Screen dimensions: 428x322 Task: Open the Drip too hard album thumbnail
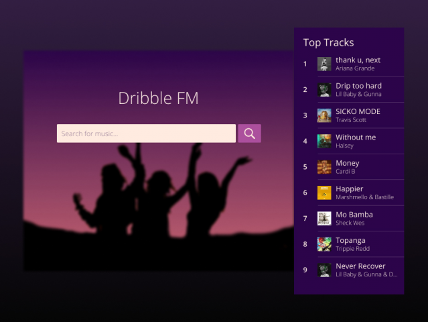(x=324, y=90)
